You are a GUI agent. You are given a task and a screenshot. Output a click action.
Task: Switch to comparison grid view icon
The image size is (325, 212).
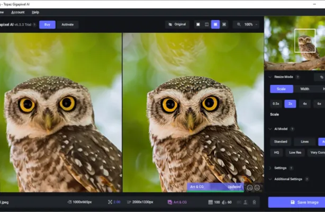(x=224, y=24)
